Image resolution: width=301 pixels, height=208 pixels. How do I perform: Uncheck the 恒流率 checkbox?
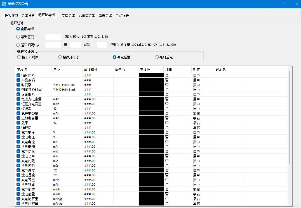click(18, 108)
